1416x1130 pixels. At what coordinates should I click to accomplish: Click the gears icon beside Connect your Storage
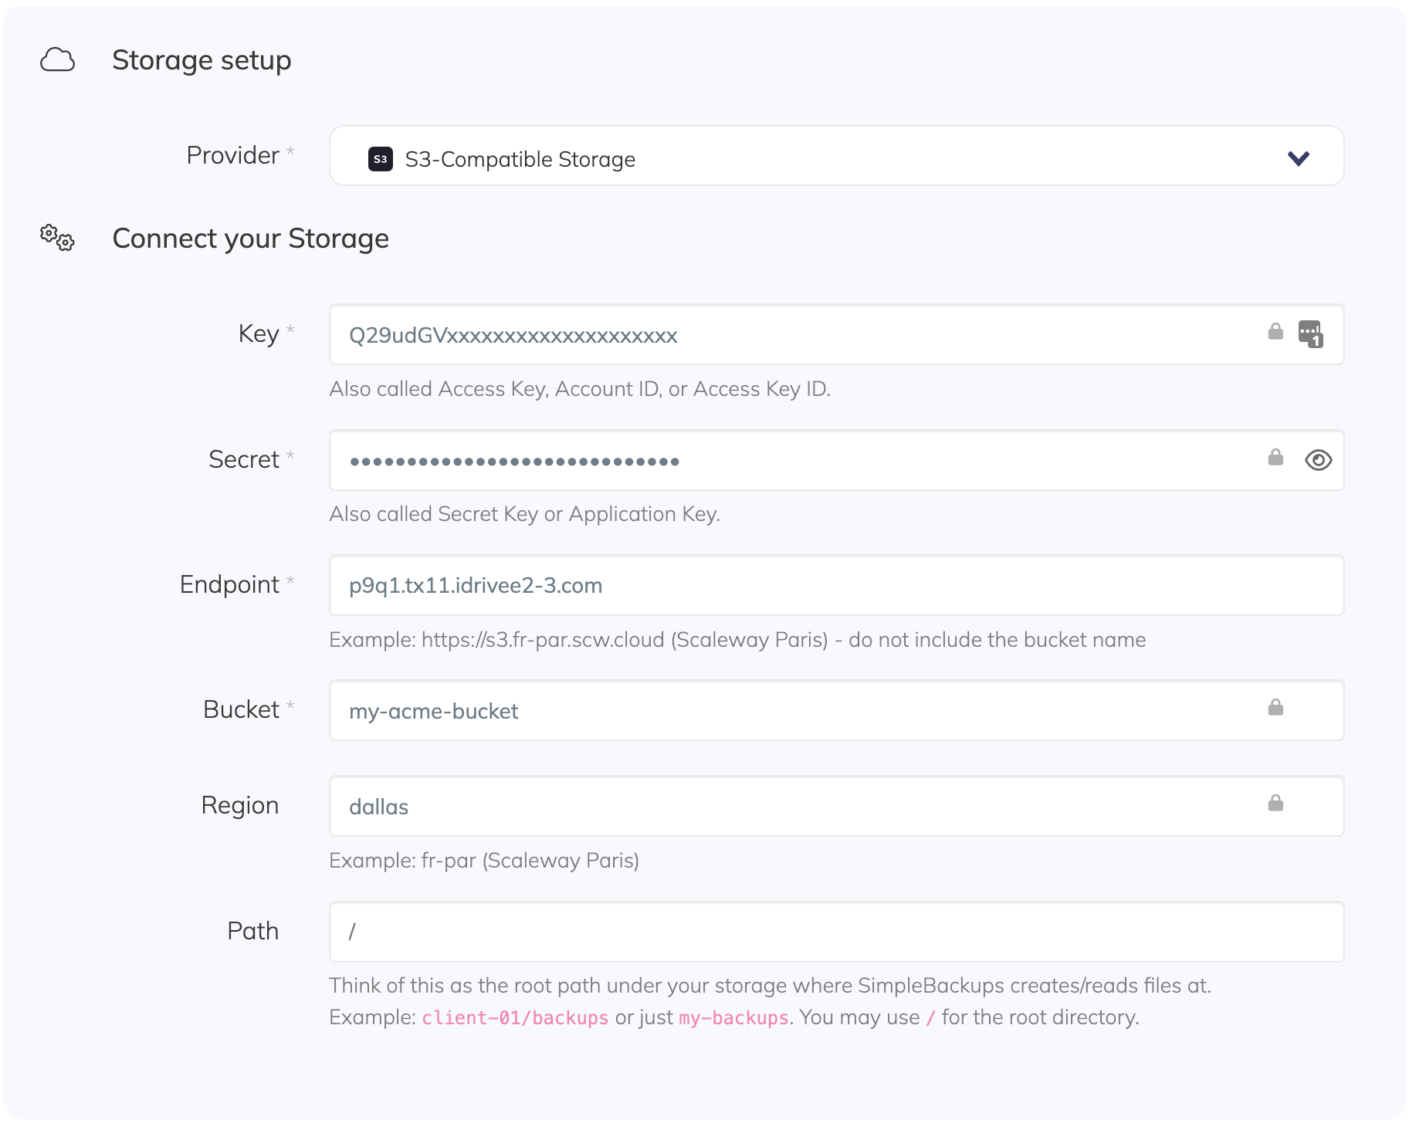pos(56,239)
